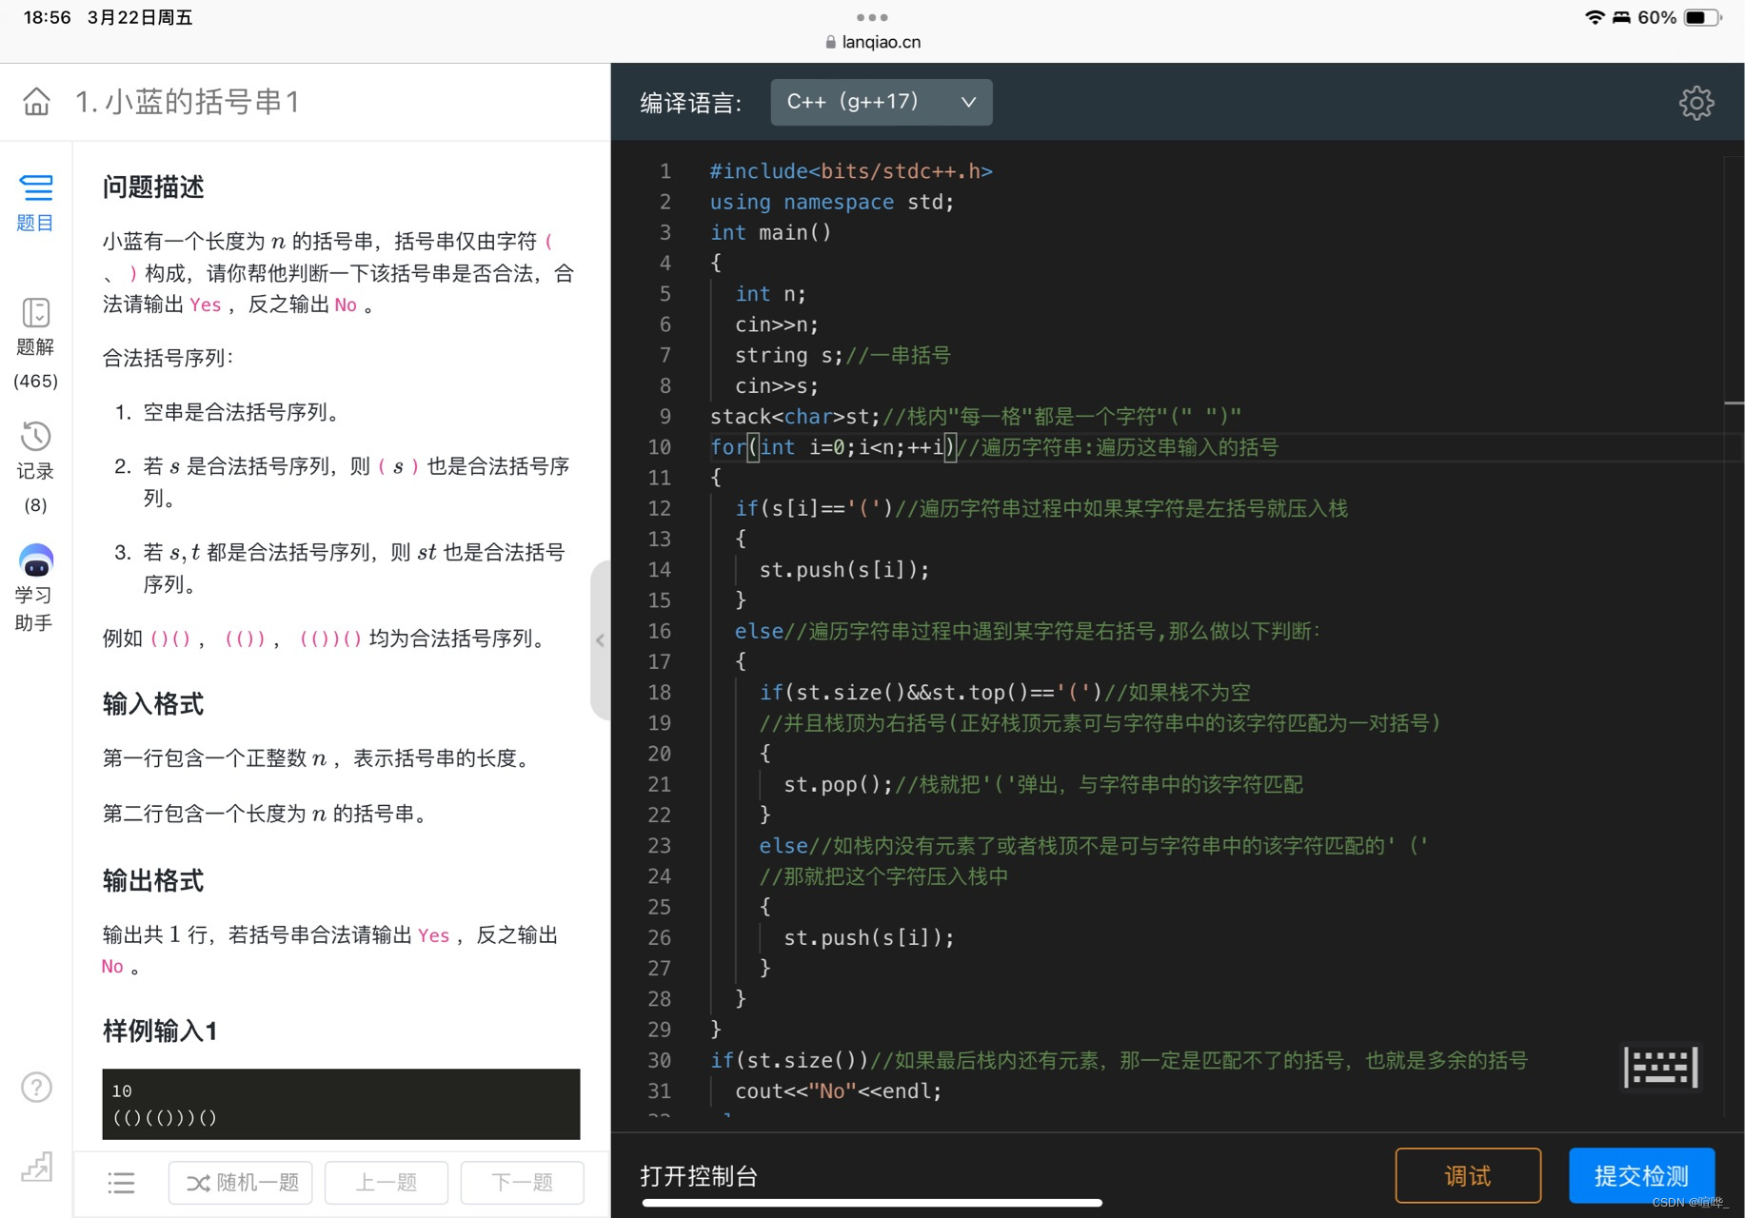
Task: Click the 下一题 button
Action: (522, 1183)
